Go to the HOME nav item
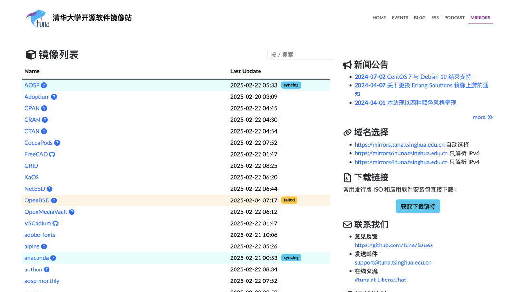Screen dimensions: 519x292 [x=379, y=18]
